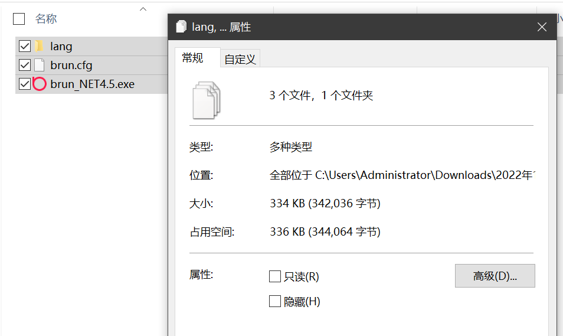Screen dimensions: 563x336
Task: Click the sort arrow above the 名称 column
Action: (143, 9)
